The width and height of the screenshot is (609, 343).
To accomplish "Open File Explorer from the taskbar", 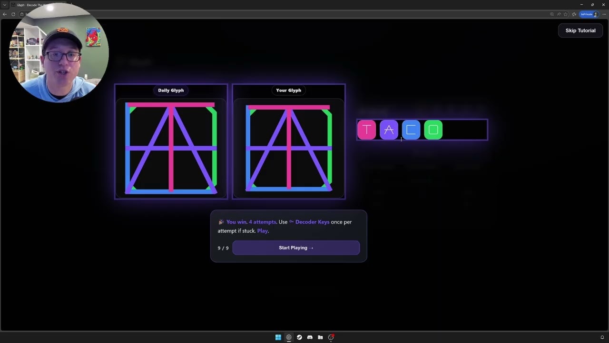I will point(320,337).
